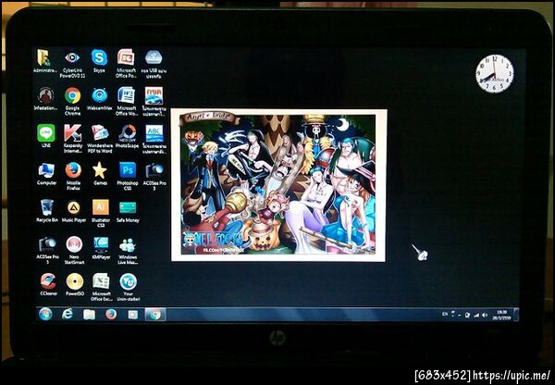Image resolution: width=555 pixels, height=385 pixels.
Task: Launch Kaspersky Internet Security shortcut
Action: tap(72, 138)
